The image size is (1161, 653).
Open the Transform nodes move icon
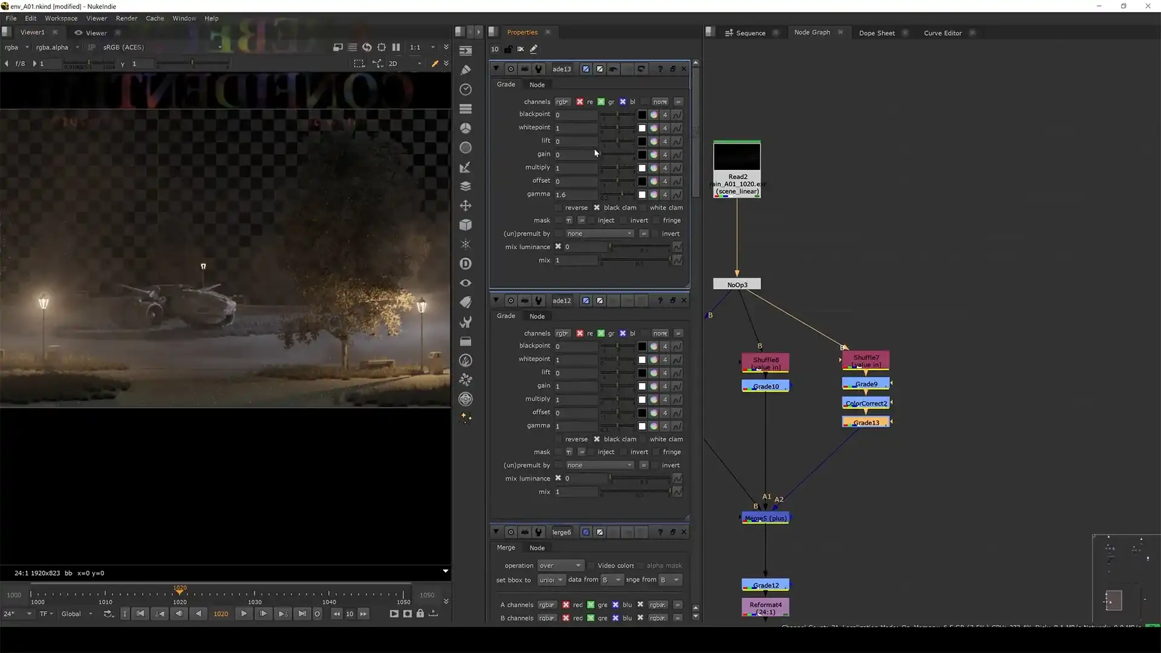pos(466,206)
